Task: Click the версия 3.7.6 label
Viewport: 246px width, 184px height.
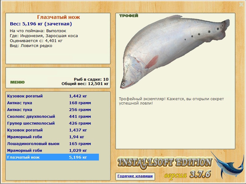Action: click(x=188, y=174)
